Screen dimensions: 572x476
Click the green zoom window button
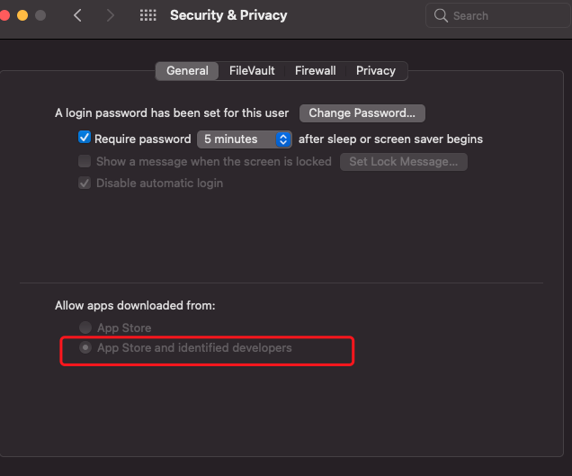point(40,15)
